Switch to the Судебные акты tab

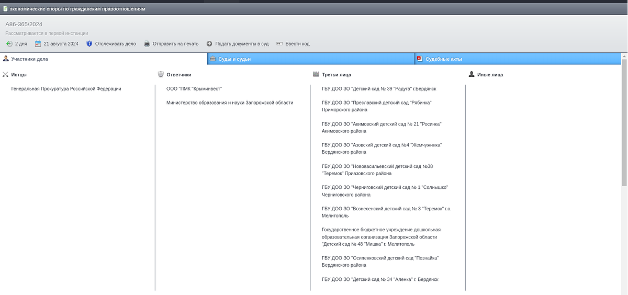pos(518,59)
